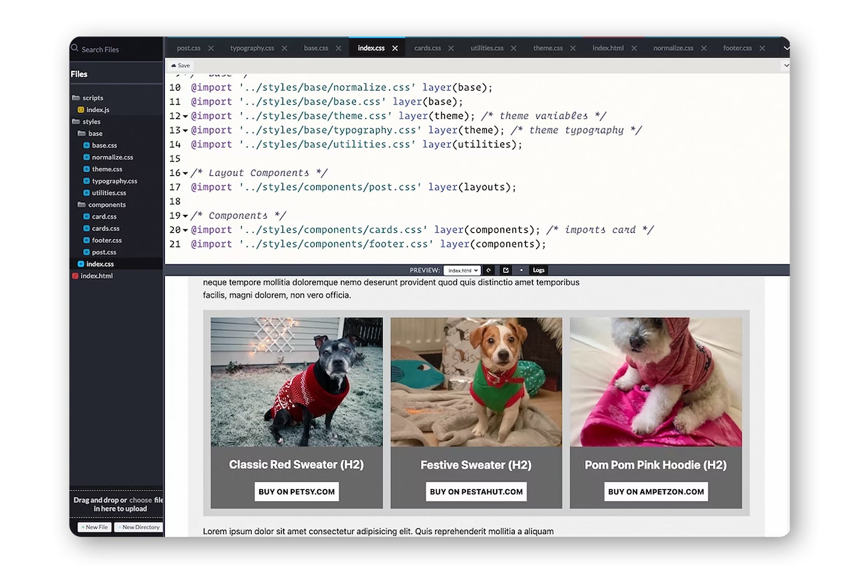Expand the tabs overflow chevron
Screen dimensions: 867x578
[x=786, y=48]
